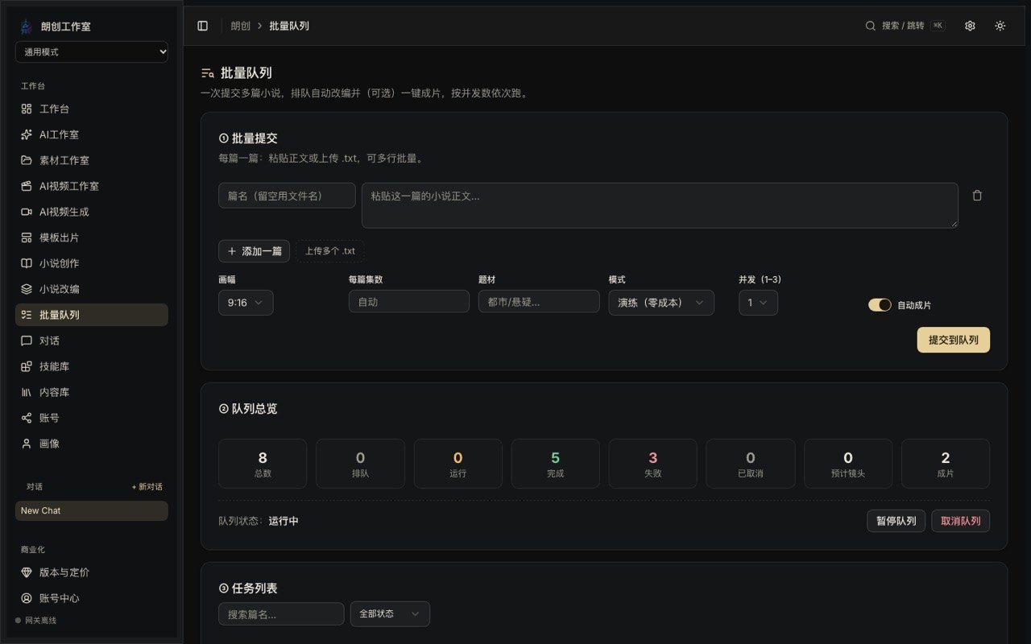Click the 已取消 0 stat card
The width and height of the screenshot is (1031, 644).
click(x=751, y=464)
